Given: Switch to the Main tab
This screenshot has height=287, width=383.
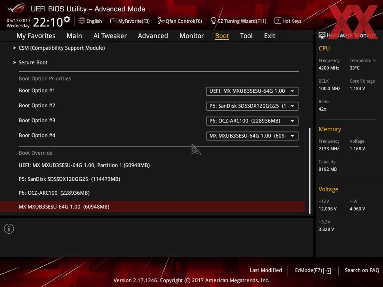Looking at the screenshot, I should (74, 36).
